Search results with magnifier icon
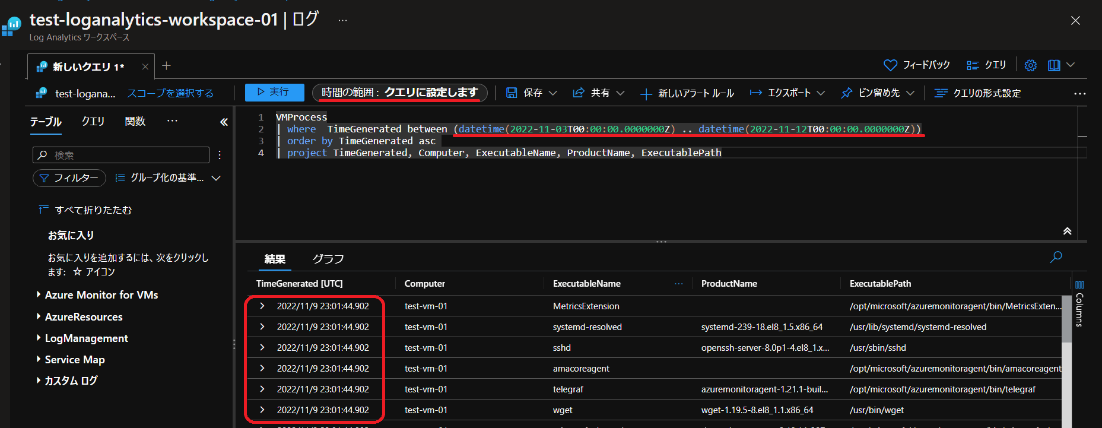The width and height of the screenshot is (1102, 428). (1056, 257)
